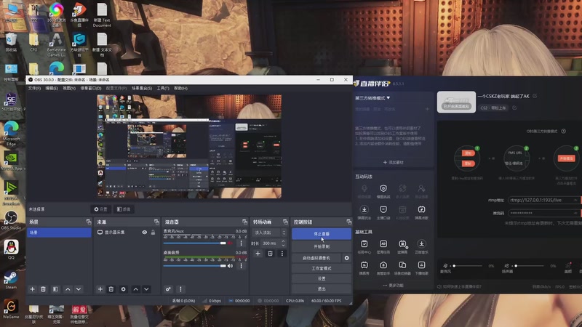Pop out the Scenes dock panel

88,222
